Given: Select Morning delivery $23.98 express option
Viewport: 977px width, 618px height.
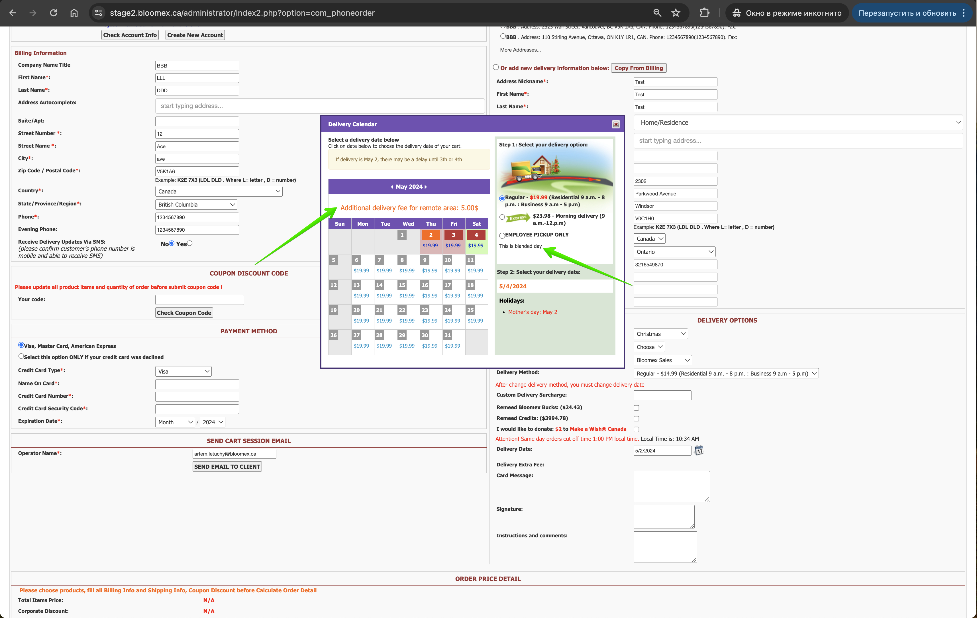Looking at the screenshot, I should (502, 217).
